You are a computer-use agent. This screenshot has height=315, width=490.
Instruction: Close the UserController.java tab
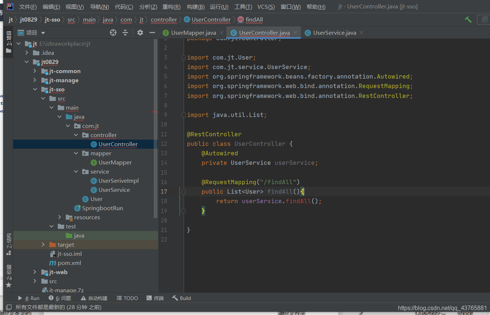tap(295, 33)
